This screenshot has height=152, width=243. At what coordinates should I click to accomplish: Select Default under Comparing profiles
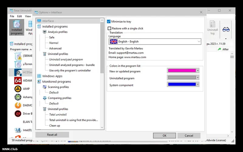tap(54, 104)
